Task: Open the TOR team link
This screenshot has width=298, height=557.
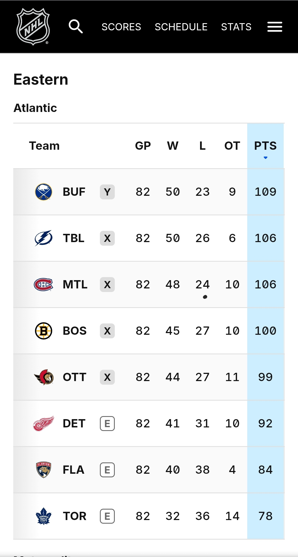Action: [x=74, y=516]
